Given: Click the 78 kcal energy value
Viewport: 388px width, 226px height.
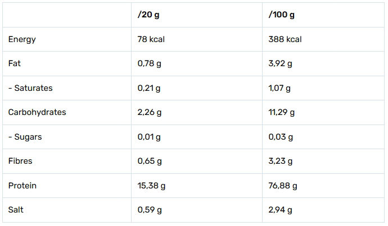Looking at the screenshot, I should pyautogui.click(x=151, y=39).
